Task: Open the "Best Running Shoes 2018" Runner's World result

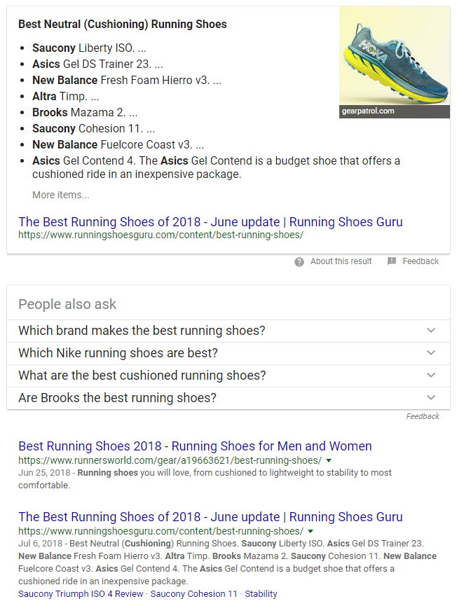Action: pyautogui.click(x=193, y=446)
